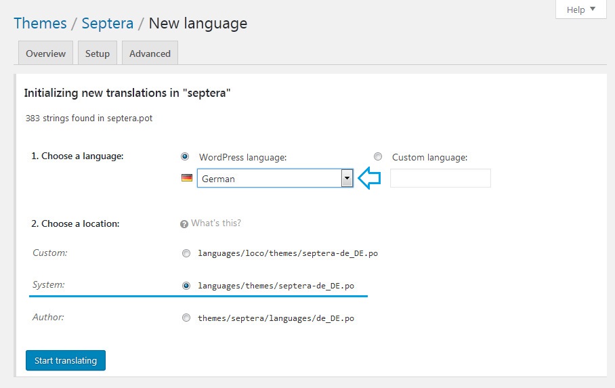Click the 'Custom:' location label
Viewport: 615px width, 388px height.
coord(50,253)
